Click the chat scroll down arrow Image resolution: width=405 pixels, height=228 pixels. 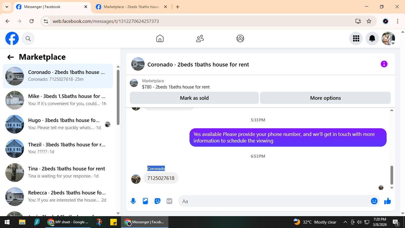pos(392,188)
